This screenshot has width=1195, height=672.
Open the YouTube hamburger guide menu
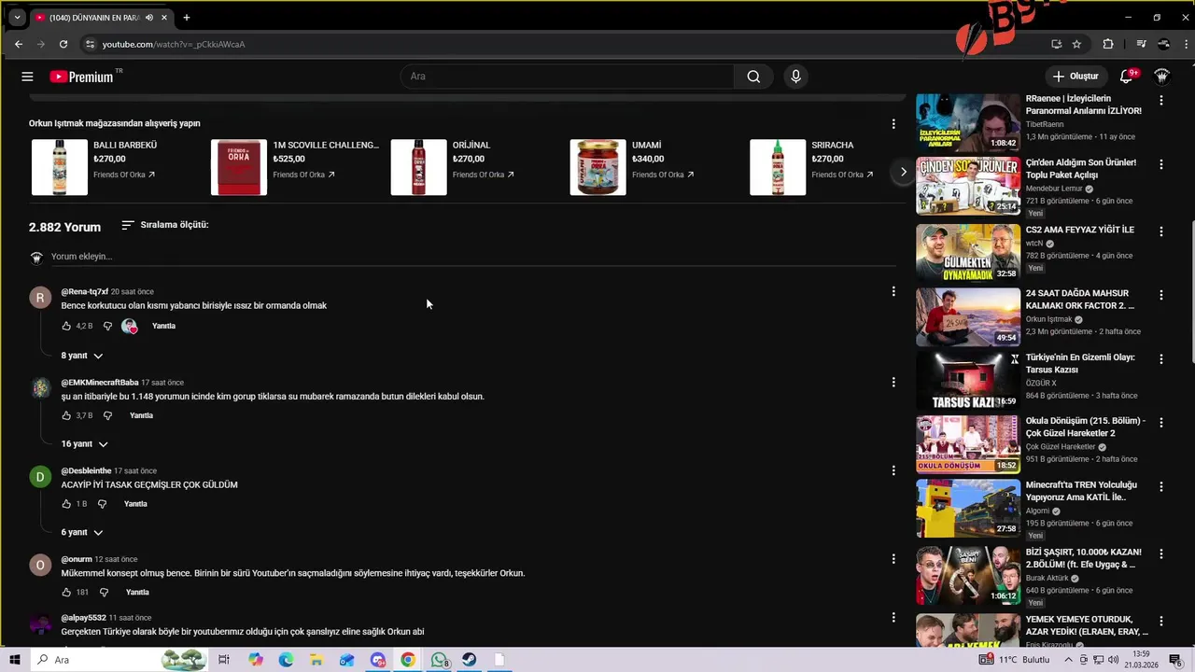point(27,77)
